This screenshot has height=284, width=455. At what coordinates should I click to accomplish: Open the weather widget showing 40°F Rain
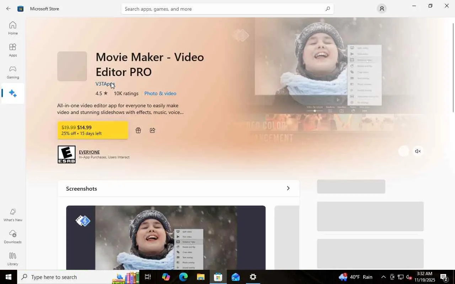coord(356,277)
